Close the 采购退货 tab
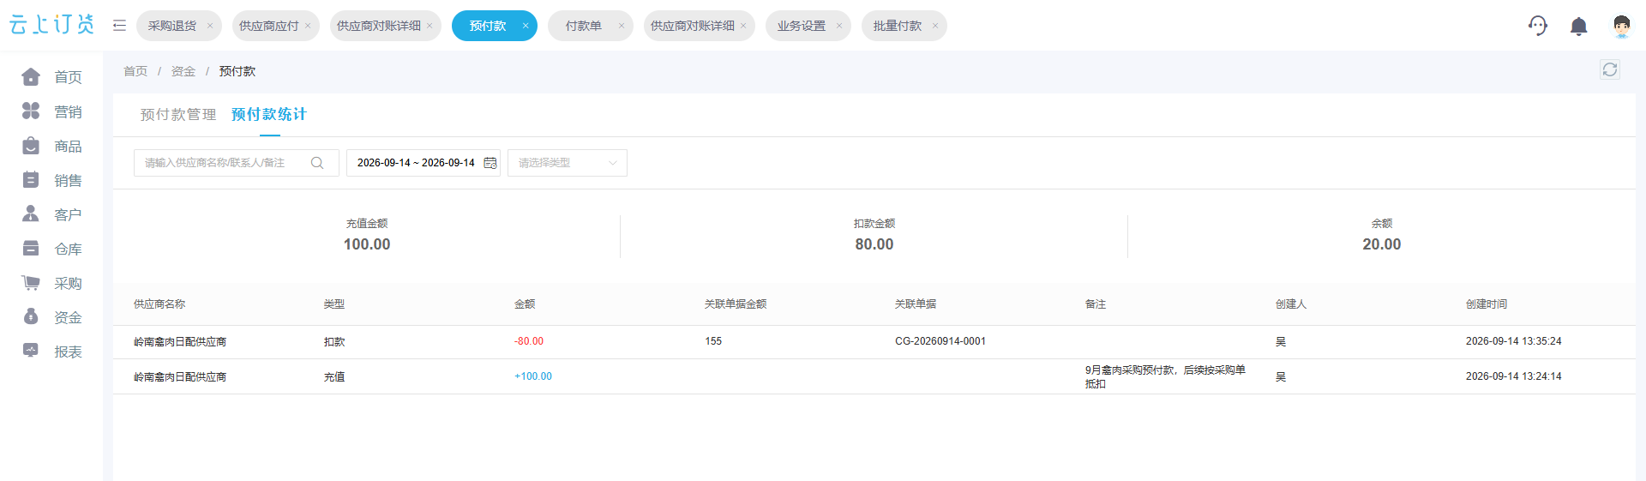 (210, 26)
